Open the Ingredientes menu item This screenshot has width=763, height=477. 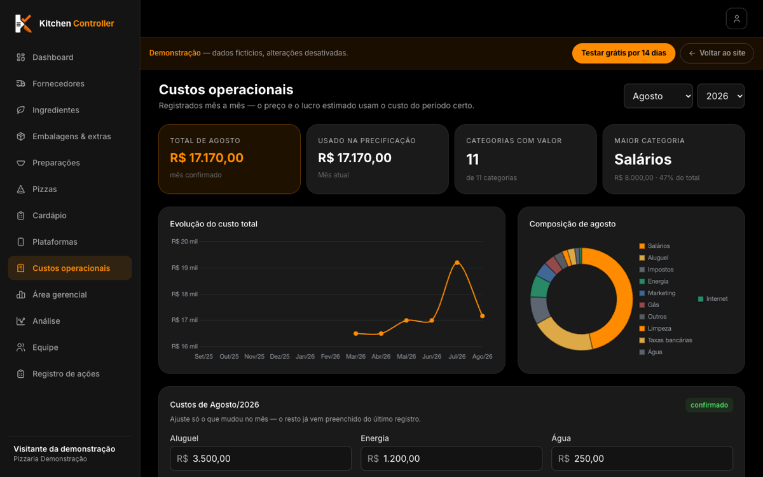tap(70, 110)
